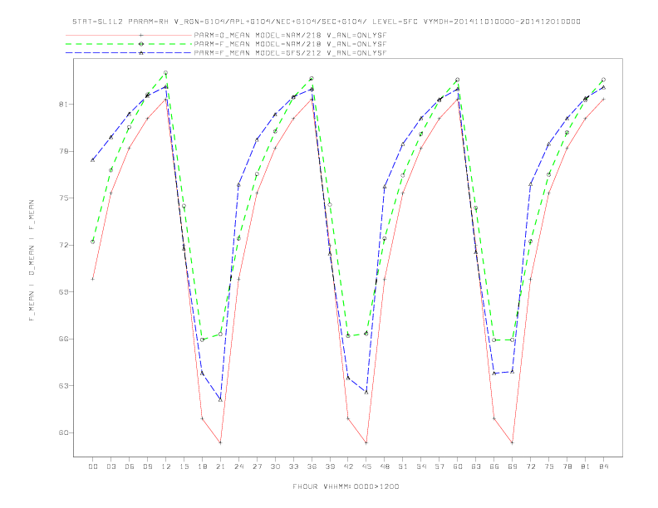Select the blue F_MEAN GFS/212 legend label
This screenshot has height=508, width=658.
290,53
